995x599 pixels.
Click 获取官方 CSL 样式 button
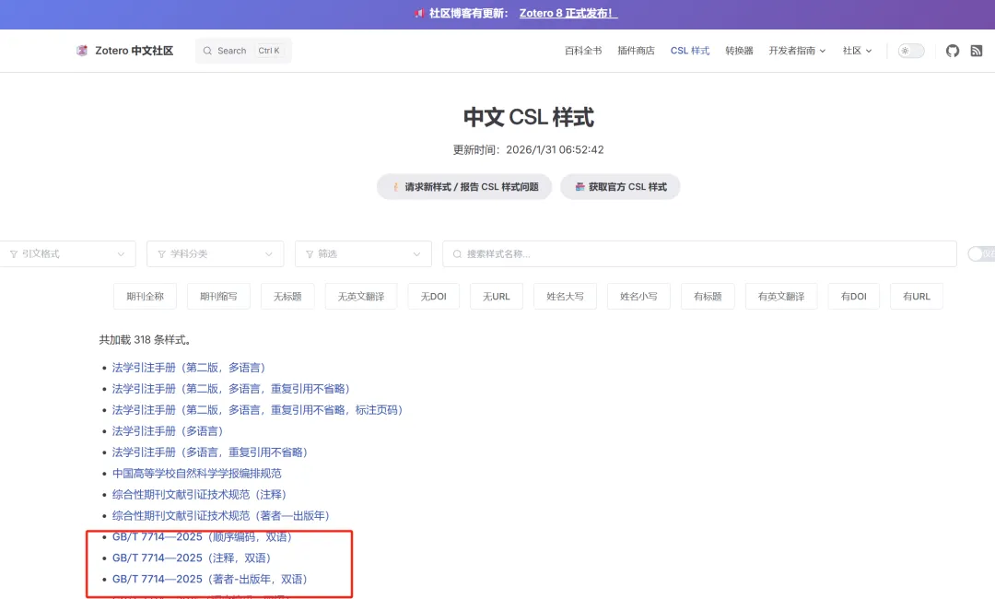pos(620,186)
